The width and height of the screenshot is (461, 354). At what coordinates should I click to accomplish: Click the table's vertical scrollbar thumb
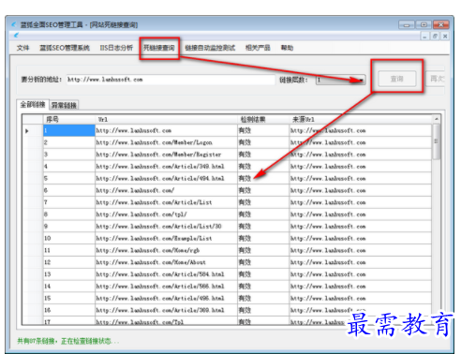tap(436, 141)
